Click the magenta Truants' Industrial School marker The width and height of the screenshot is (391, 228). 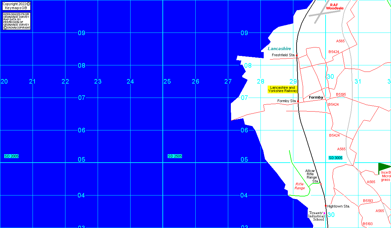pyautogui.click(x=324, y=213)
